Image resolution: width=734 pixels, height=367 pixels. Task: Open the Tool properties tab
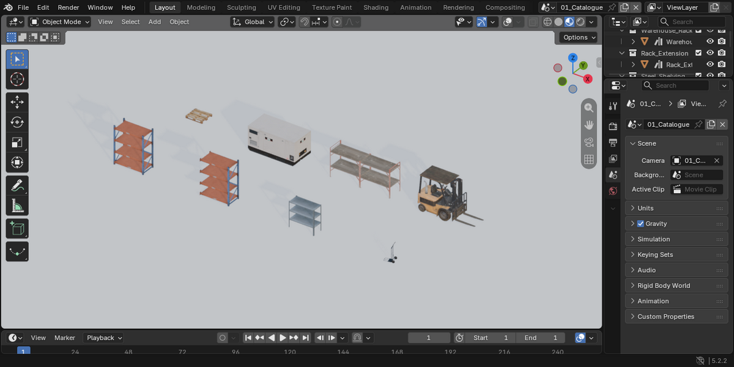coord(613,106)
